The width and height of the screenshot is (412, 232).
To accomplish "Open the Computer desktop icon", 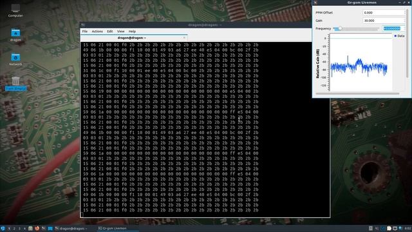I will pos(15,10).
